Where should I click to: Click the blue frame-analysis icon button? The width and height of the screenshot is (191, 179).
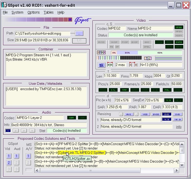pos(101,65)
